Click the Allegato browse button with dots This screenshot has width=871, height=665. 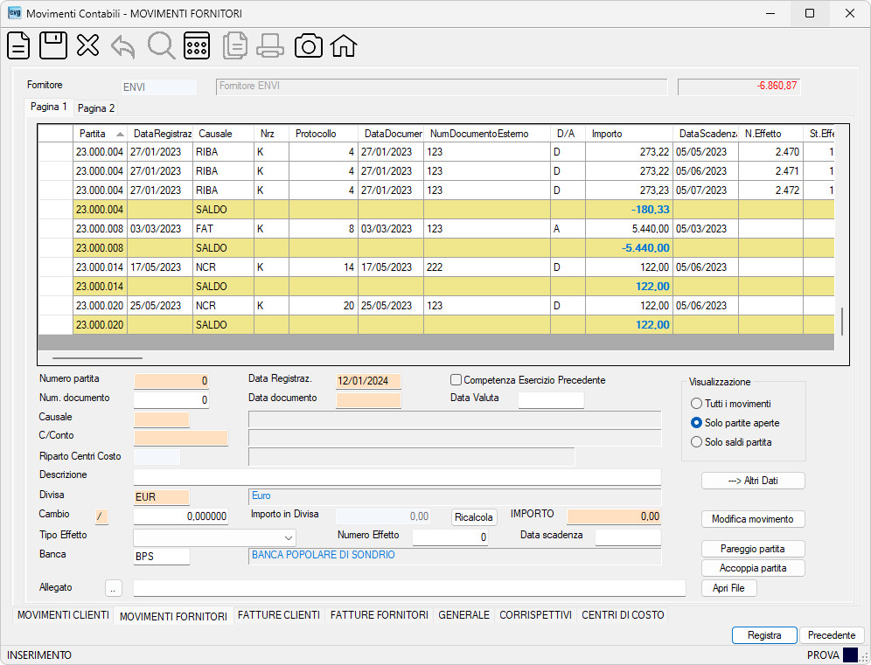pyautogui.click(x=114, y=588)
